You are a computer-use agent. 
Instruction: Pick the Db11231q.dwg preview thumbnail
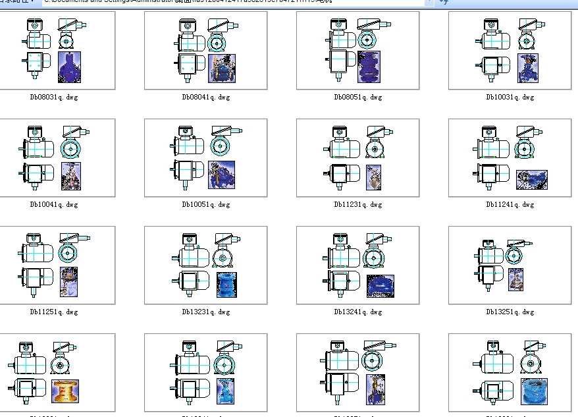tap(358, 157)
